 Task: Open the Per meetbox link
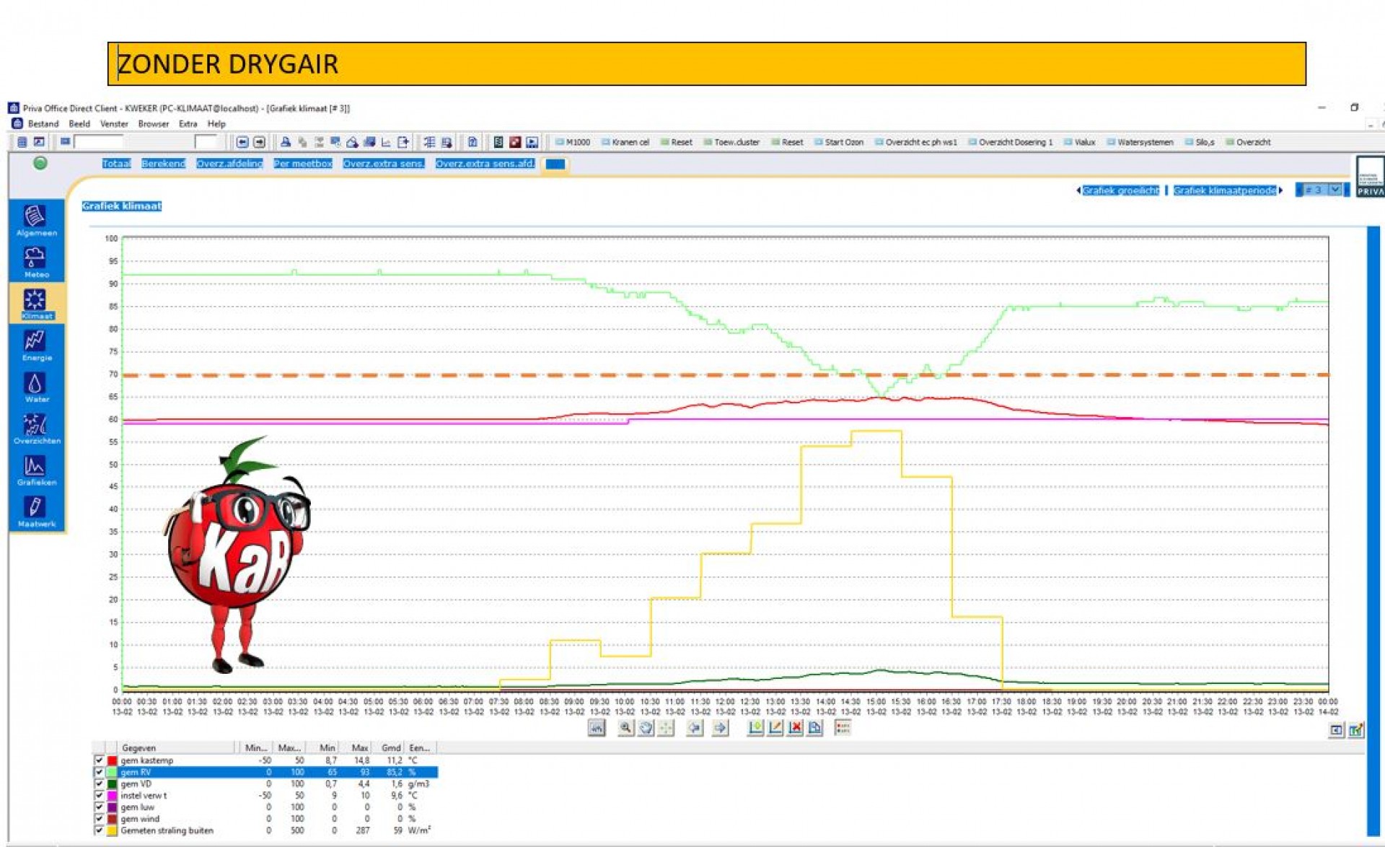(303, 164)
